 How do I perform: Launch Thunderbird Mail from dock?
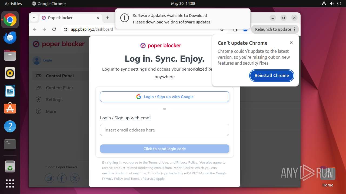[10, 38]
